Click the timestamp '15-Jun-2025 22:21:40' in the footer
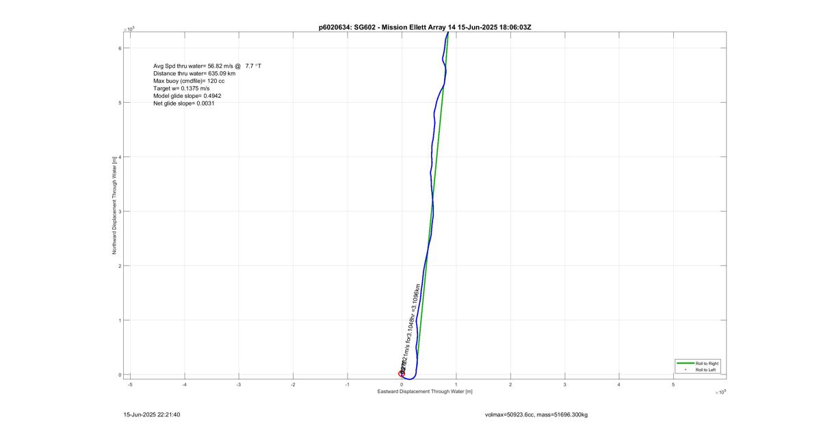The width and height of the screenshot is (821, 426). point(152,414)
